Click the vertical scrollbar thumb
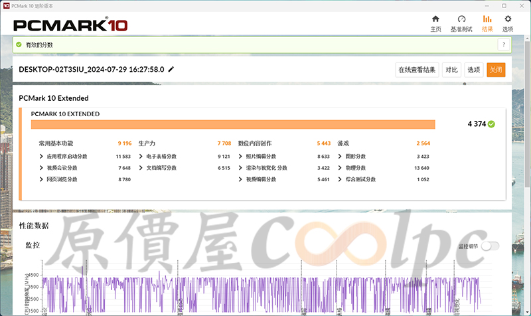531x316 pixels. [x=527, y=114]
